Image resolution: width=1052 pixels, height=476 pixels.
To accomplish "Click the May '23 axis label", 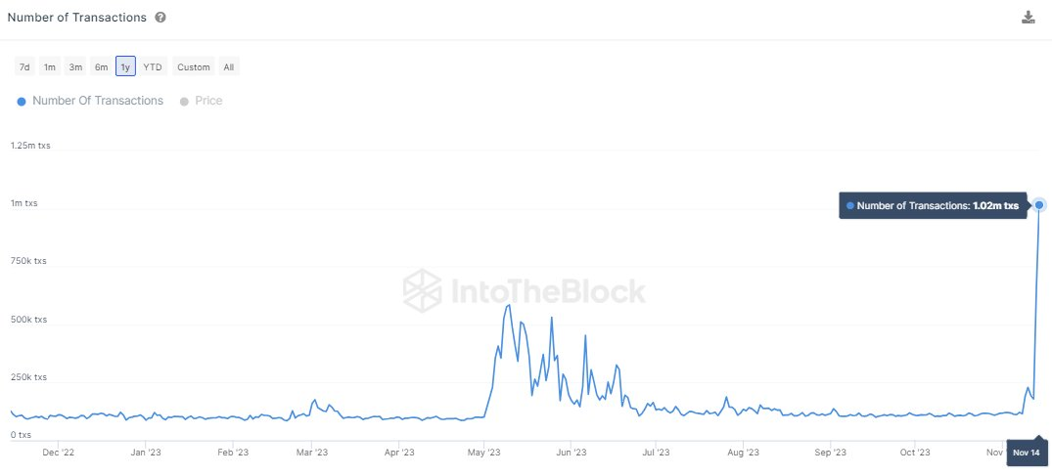I will pyautogui.click(x=483, y=453).
